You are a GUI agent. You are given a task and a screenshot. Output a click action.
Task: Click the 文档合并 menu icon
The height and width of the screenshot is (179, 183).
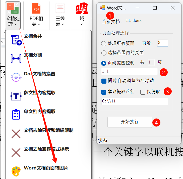(x=16, y=40)
